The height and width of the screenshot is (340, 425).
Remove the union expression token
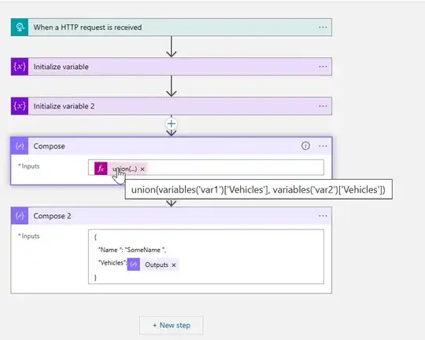click(x=142, y=169)
